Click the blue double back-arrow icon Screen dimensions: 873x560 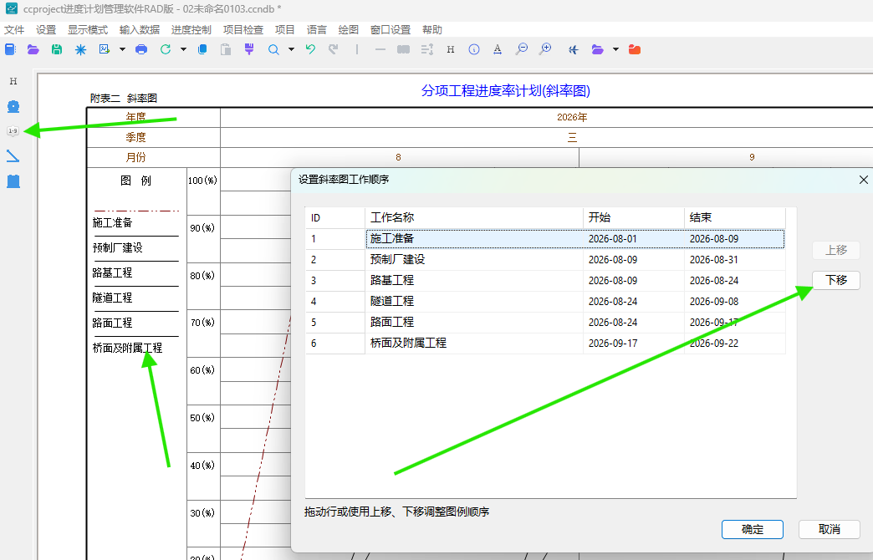coord(574,49)
